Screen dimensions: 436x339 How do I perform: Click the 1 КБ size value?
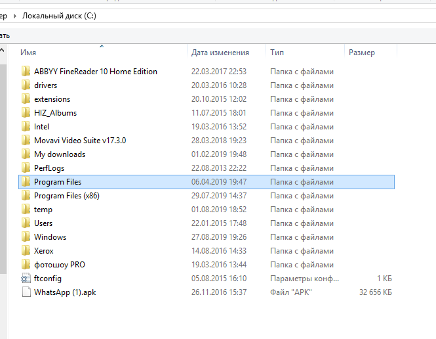(x=384, y=279)
